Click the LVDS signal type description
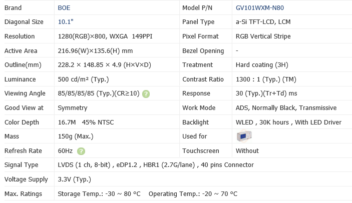The height and width of the screenshot is (203, 352). (156, 165)
